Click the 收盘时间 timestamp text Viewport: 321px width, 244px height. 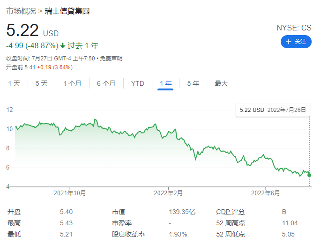[x=51, y=59]
